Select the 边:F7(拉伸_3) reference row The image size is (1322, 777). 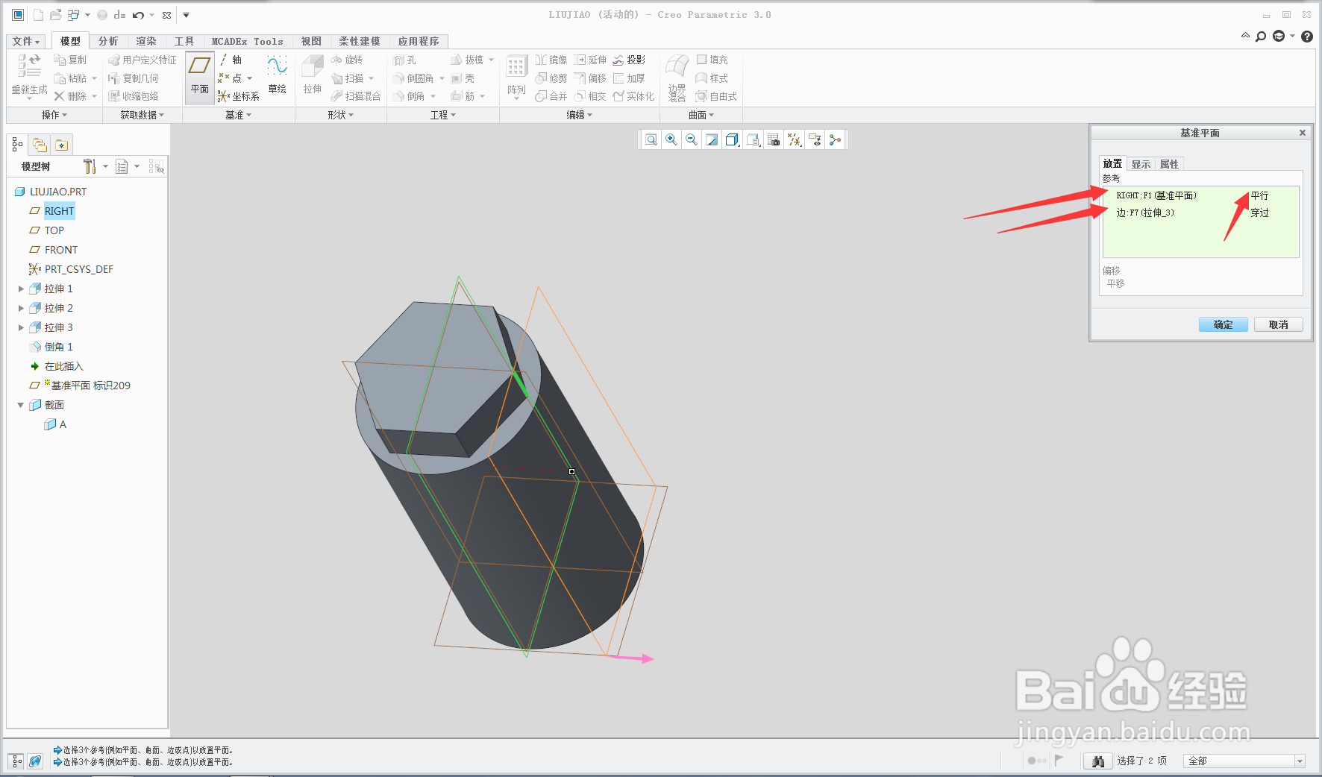coord(1200,213)
